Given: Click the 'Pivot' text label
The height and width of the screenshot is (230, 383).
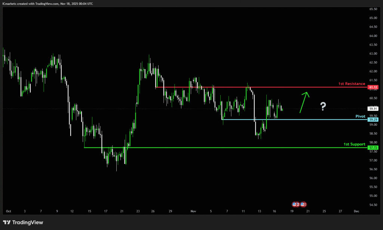Looking at the screenshot, I should 360,116.
